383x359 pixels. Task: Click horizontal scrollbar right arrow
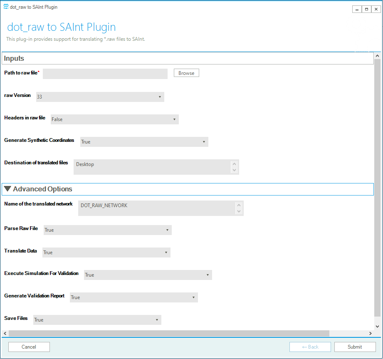click(x=370, y=333)
